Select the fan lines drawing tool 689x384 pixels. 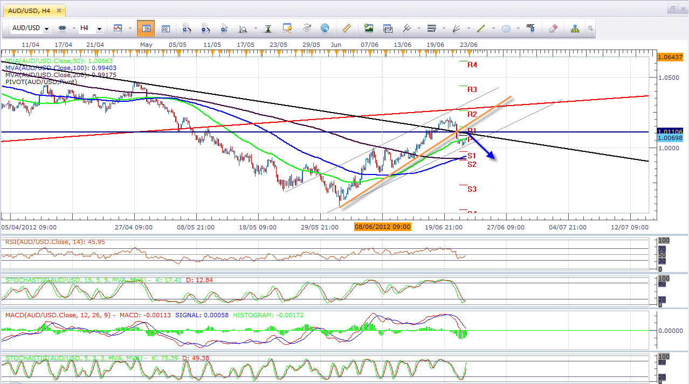(456, 28)
